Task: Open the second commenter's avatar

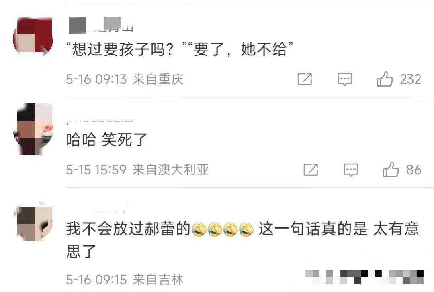Action: (33, 129)
